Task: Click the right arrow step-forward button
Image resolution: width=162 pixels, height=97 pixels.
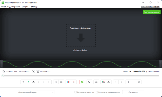Action: click(x=49, y=82)
